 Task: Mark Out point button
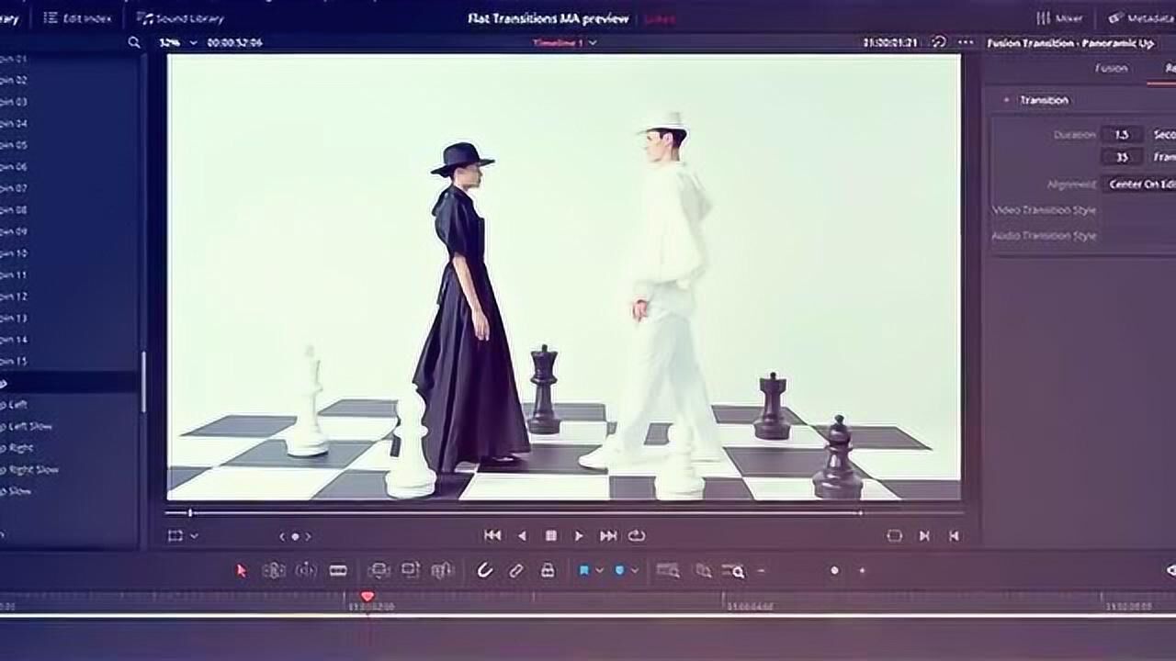pyautogui.click(x=954, y=536)
